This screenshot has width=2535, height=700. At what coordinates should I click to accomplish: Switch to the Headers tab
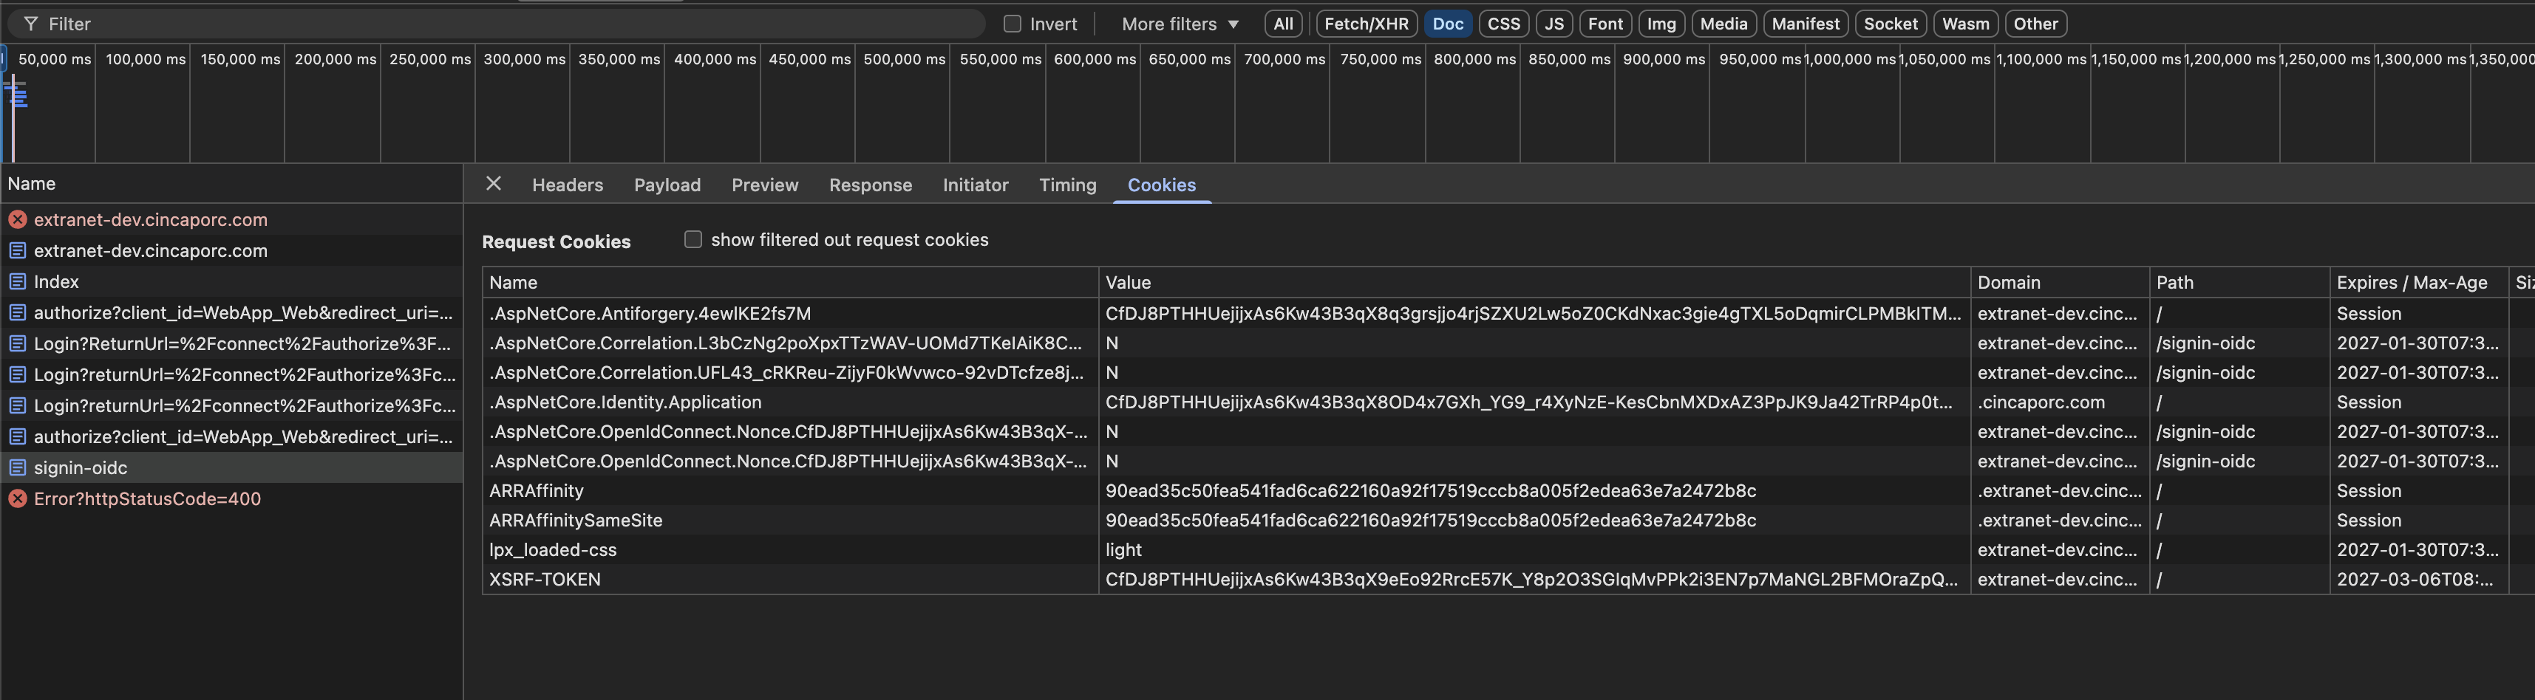click(567, 185)
